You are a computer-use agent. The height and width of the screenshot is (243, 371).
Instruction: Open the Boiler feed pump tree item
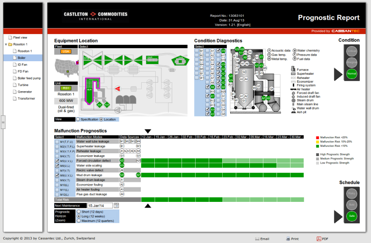[x=29, y=78]
